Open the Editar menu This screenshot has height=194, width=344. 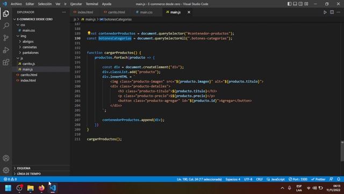tap(30, 4)
